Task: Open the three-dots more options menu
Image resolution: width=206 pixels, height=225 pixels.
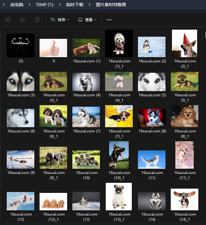Action: (x=109, y=20)
